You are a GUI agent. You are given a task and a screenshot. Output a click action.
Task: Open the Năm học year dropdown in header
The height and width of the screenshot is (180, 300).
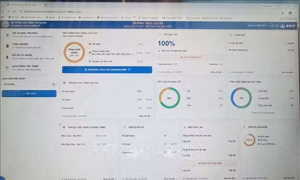(x=258, y=25)
